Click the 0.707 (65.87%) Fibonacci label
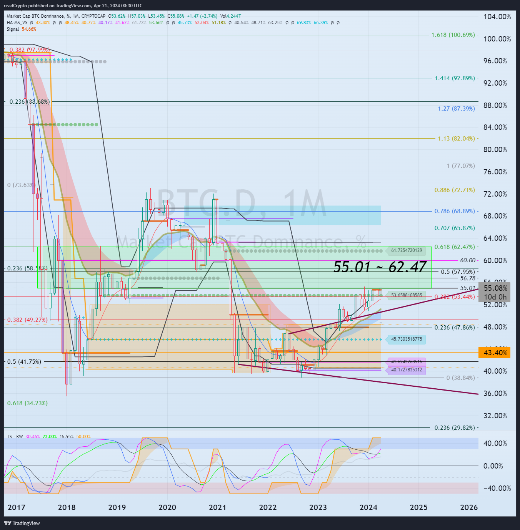This screenshot has width=520, height=530. click(455, 228)
